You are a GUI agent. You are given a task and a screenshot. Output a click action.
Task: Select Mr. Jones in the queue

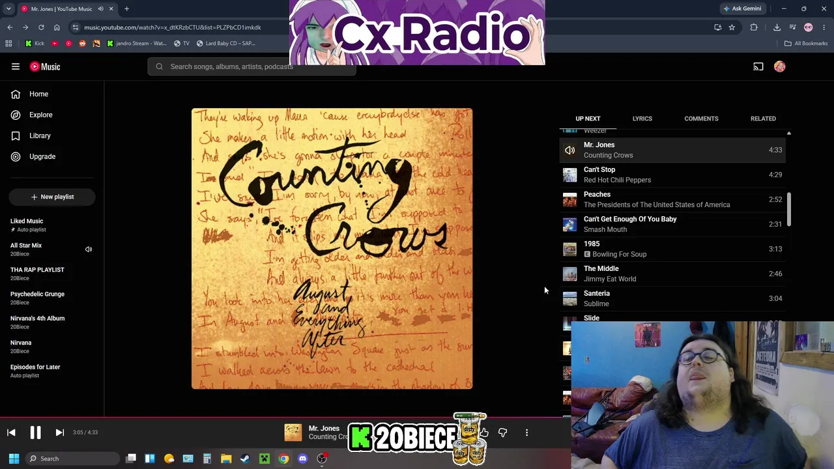(x=672, y=150)
